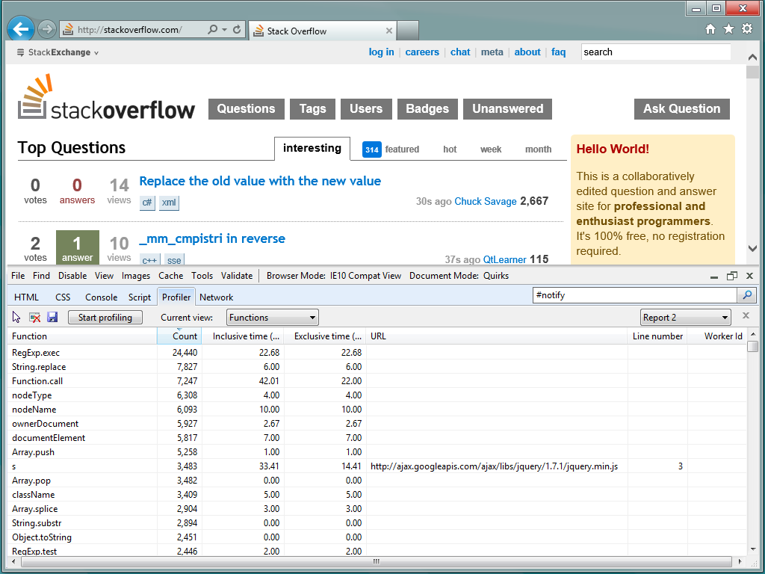Click Document Mode: Quirks menu
Image resolution: width=765 pixels, height=574 pixels.
point(459,276)
